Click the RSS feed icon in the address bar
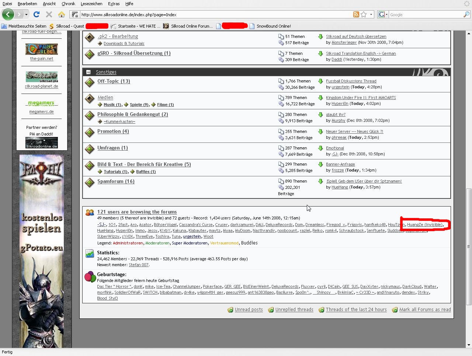This screenshot has width=472, height=356. pos(356,14)
